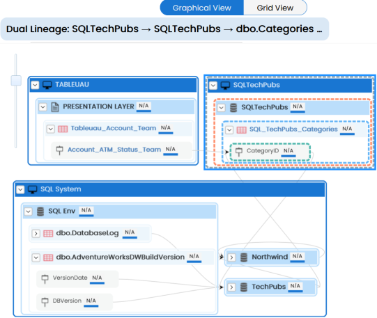Click the monitor icon beside SQL System
The height and width of the screenshot is (318, 377).
[x=33, y=189]
